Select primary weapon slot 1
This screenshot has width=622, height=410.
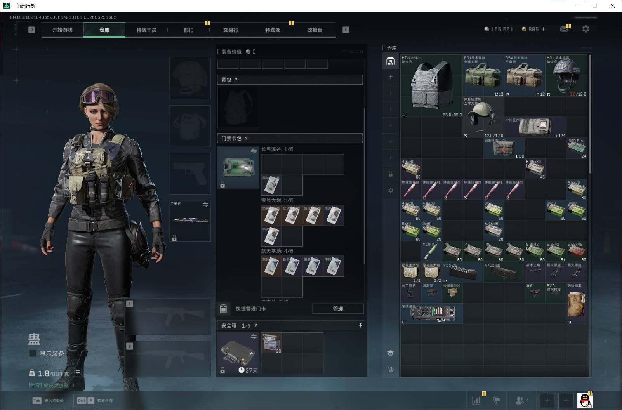point(168,317)
